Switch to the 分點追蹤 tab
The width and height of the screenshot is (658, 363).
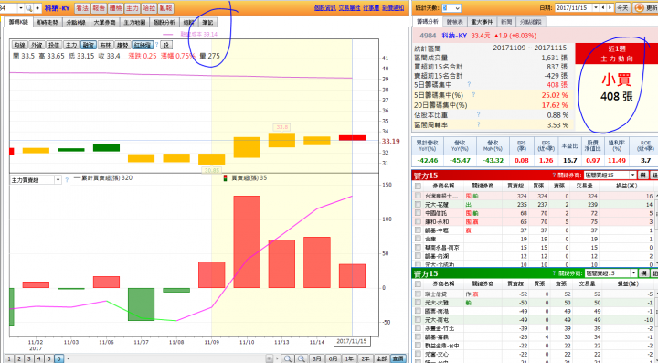click(530, 22)
